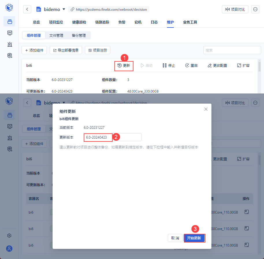Screen dimensions: 264x259
Task: Click 可更新版本 value 6.0-20240423 in undimmed panel
Action: 62,91
